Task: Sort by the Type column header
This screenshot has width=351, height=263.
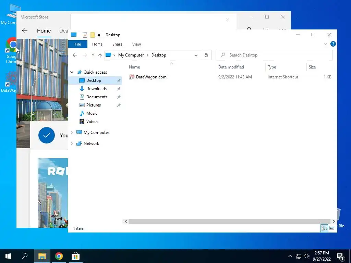Action: pyautogui.click(x=272, y=67)
